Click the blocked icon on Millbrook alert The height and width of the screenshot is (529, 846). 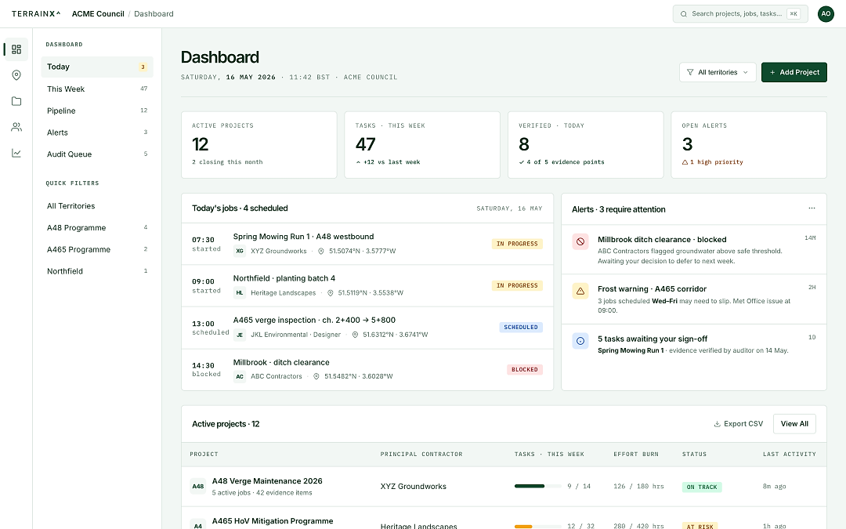(x=580, y=242)
